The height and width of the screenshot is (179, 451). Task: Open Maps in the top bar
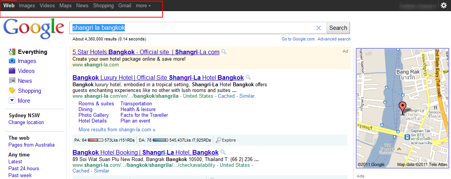click(x=66, y=5)
